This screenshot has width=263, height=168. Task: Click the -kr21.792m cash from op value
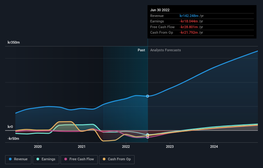(x=189, y=33)
